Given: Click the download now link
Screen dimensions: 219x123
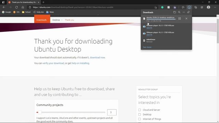Looking at the screenshot, I should pyautogui.click(x=97, y=57).
